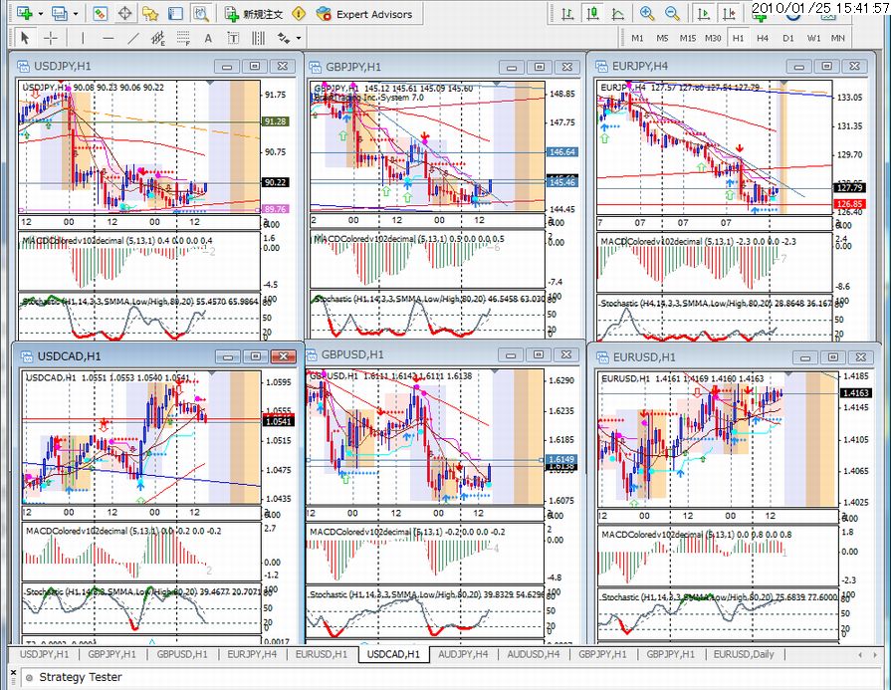The image size is (891, 690).
Task: Expand the new chart dropdown arrow
Action: 40,14
